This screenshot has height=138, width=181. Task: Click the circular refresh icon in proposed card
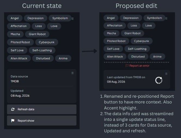[x=159, y=80]
